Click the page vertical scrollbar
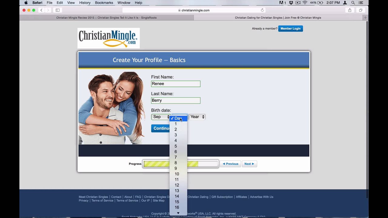 pyautogui.click(x=367, y=110)
